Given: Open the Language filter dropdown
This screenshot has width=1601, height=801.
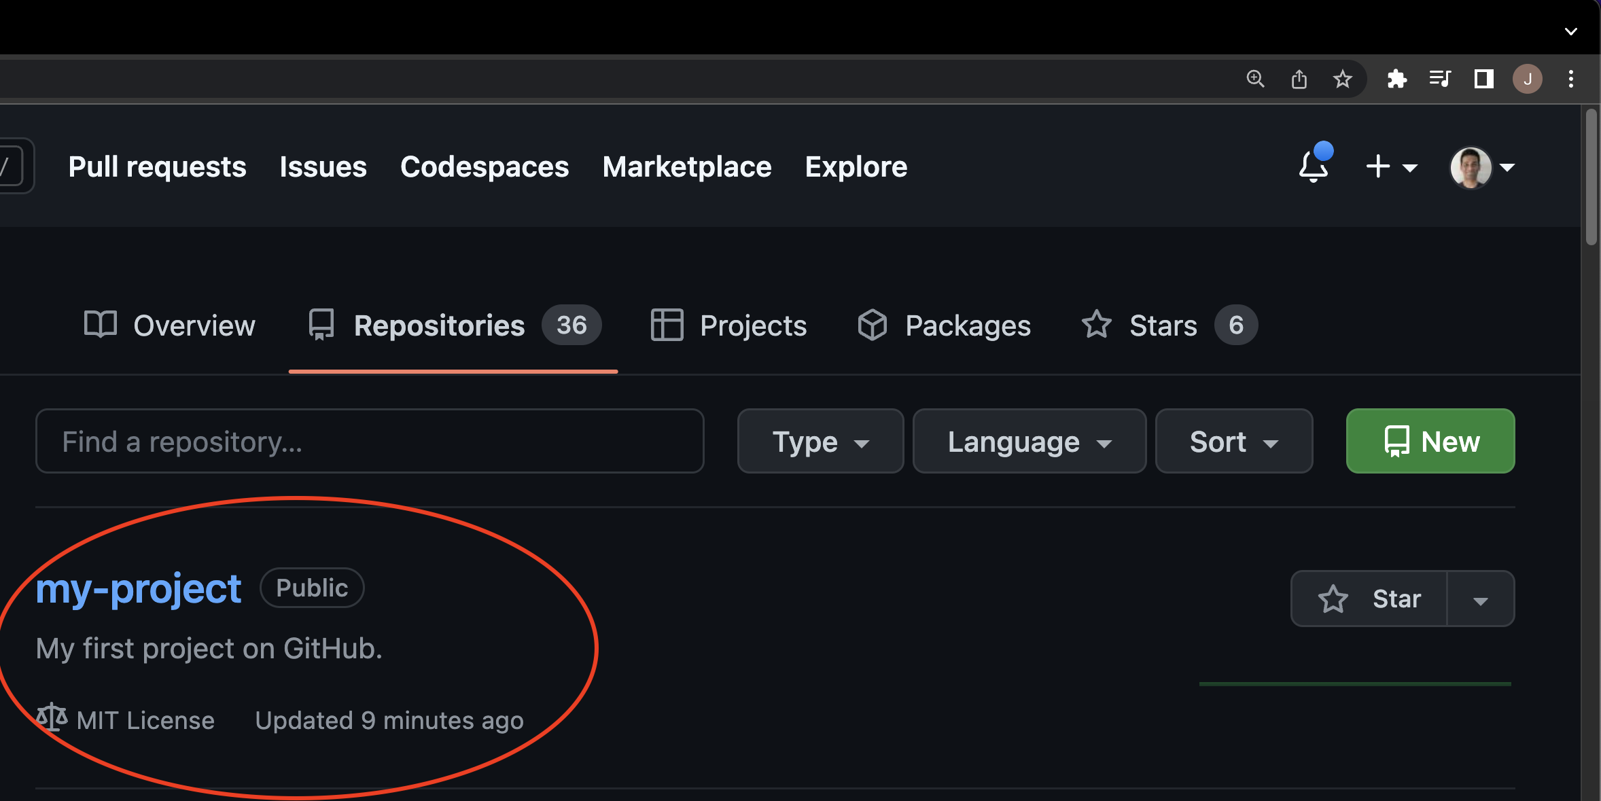Looking at the screenshot, I should [x=1029, y=441].
